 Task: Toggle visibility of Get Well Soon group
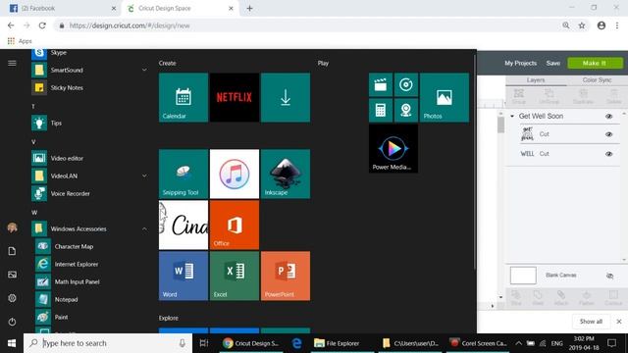pos(608,117)
